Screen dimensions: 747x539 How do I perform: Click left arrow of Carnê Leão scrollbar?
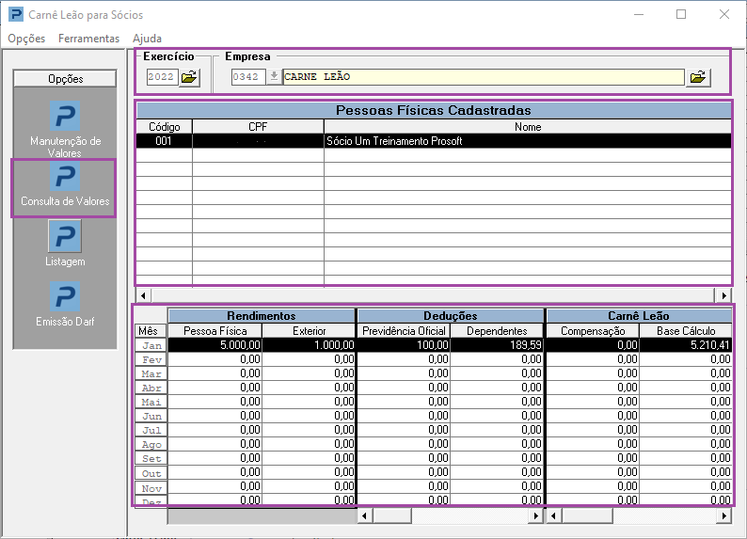(553, 515)
